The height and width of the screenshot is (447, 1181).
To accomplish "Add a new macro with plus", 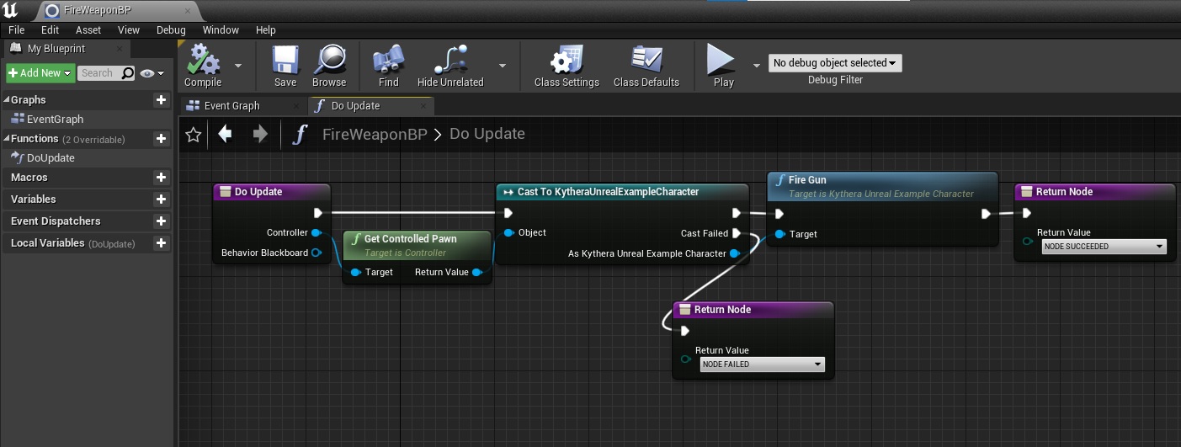I will (x=161, y=178).
